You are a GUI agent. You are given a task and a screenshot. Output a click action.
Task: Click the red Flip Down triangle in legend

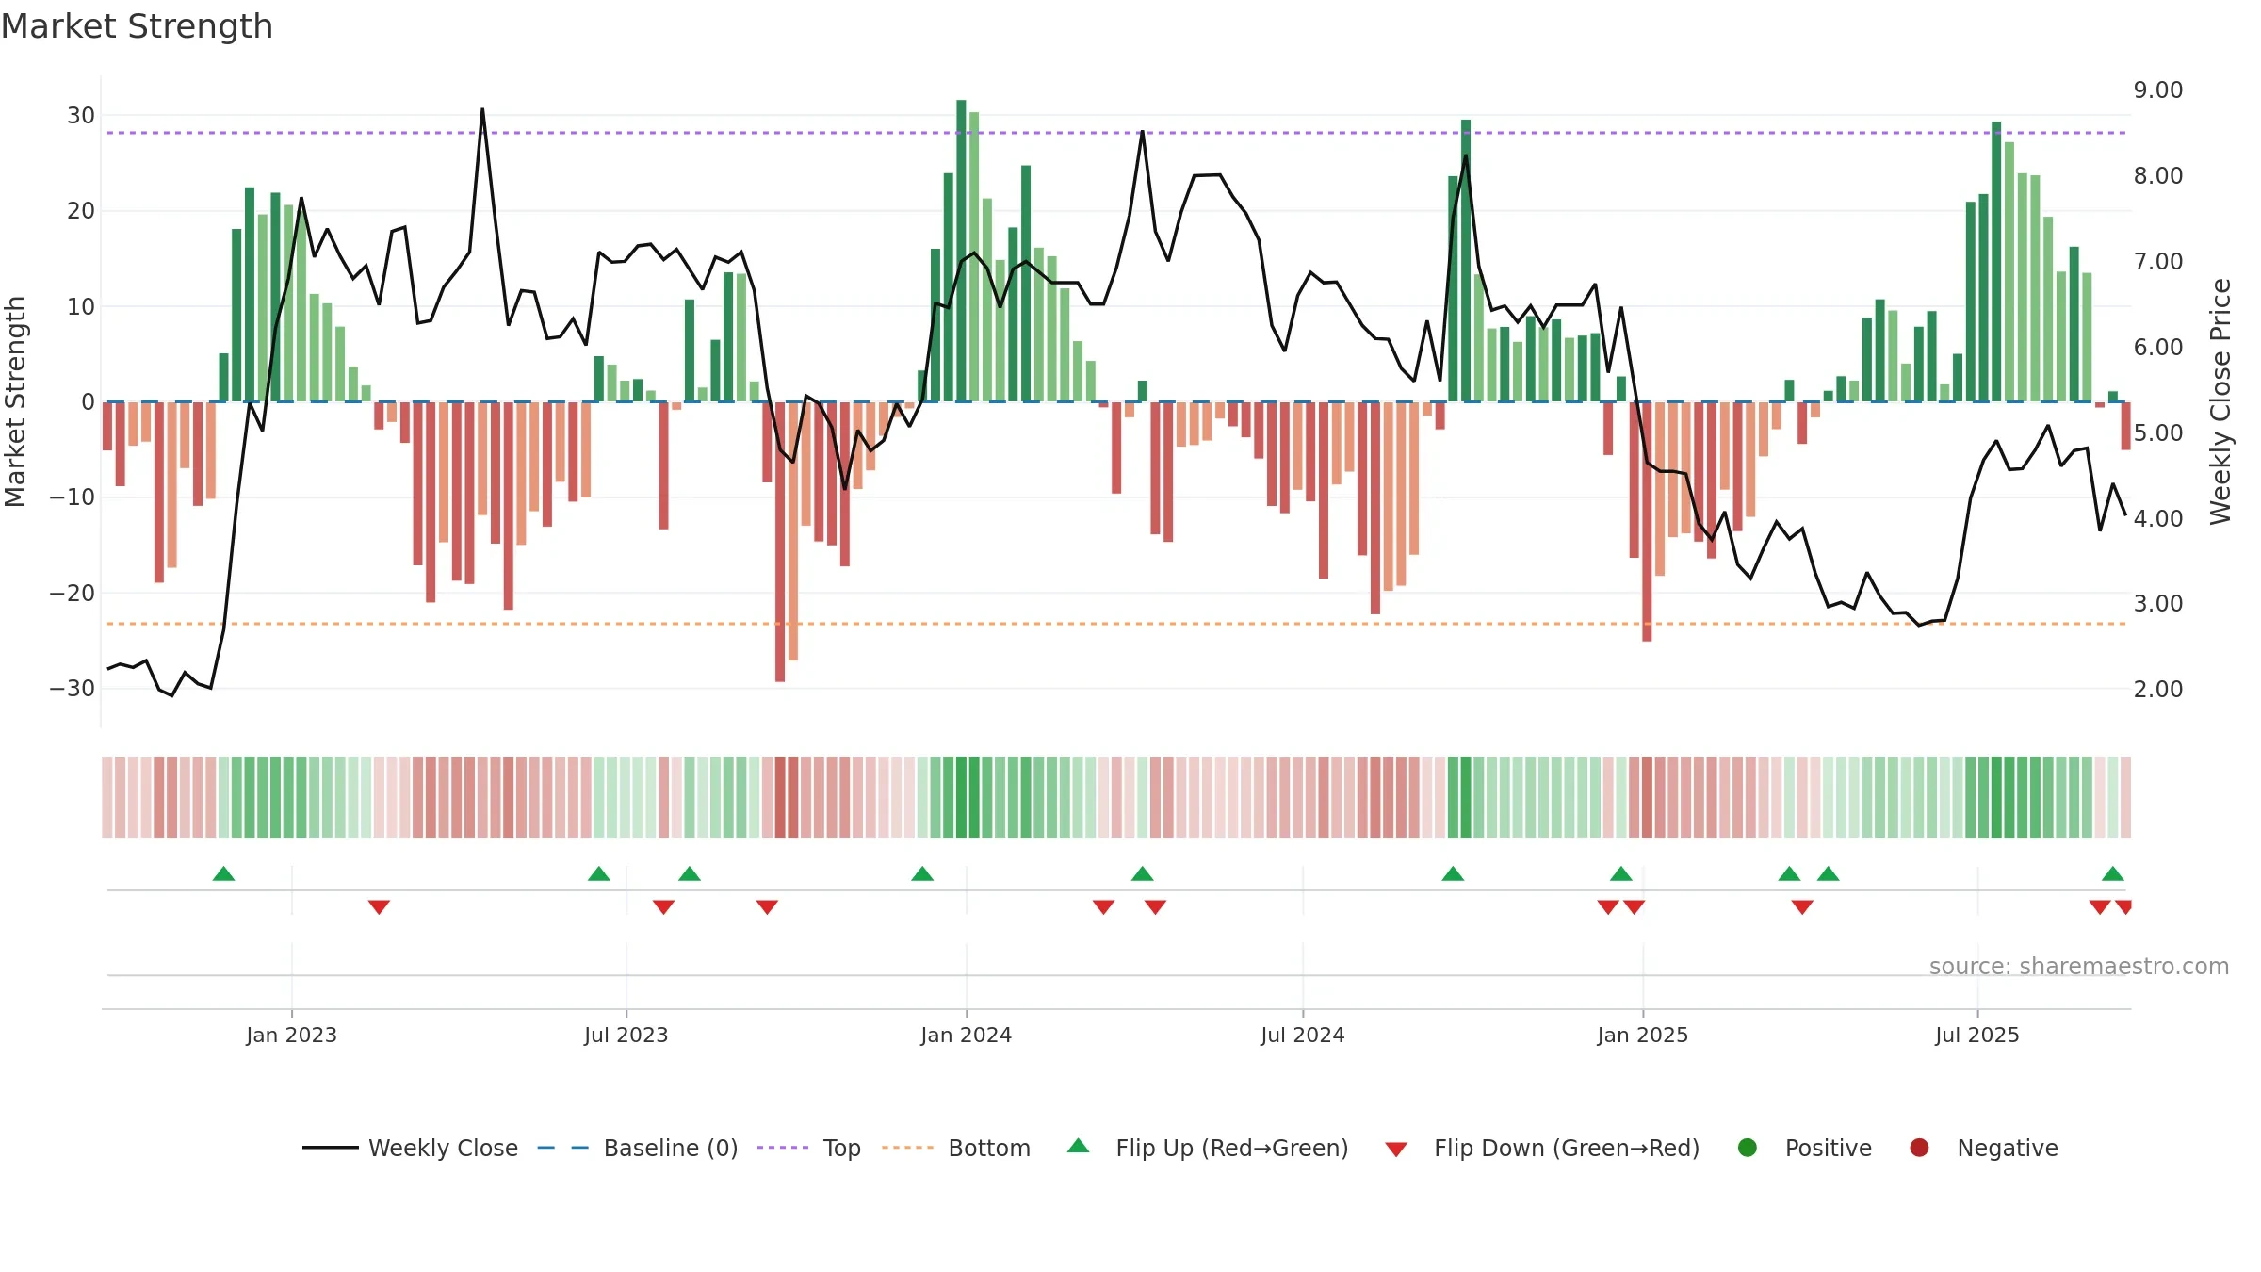click(1396, 1150)
